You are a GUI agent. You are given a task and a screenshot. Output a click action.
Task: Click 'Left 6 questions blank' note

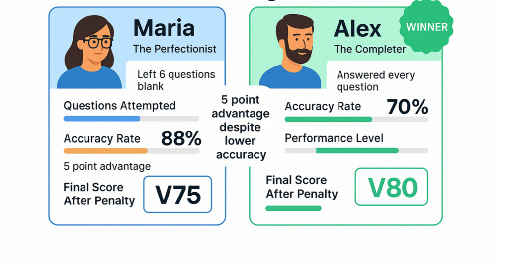coord(176,80)
